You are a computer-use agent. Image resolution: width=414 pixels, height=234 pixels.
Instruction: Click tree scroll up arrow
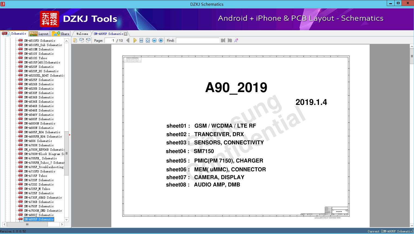pos(66,41)
